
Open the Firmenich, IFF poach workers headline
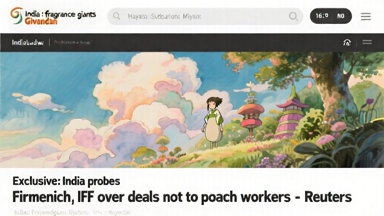182,197
